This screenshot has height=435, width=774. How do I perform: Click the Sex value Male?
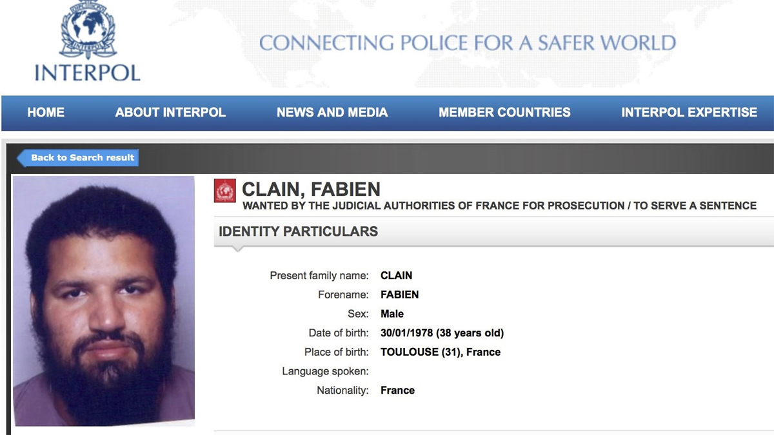coord(392,314)
